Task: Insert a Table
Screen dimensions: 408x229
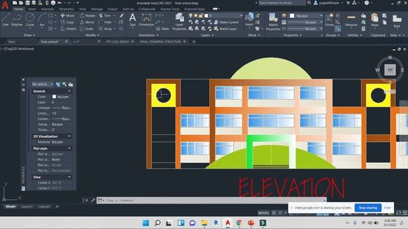Action: coord(163,29)
